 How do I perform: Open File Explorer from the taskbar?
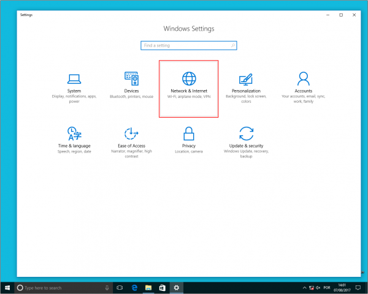(148, 288)
